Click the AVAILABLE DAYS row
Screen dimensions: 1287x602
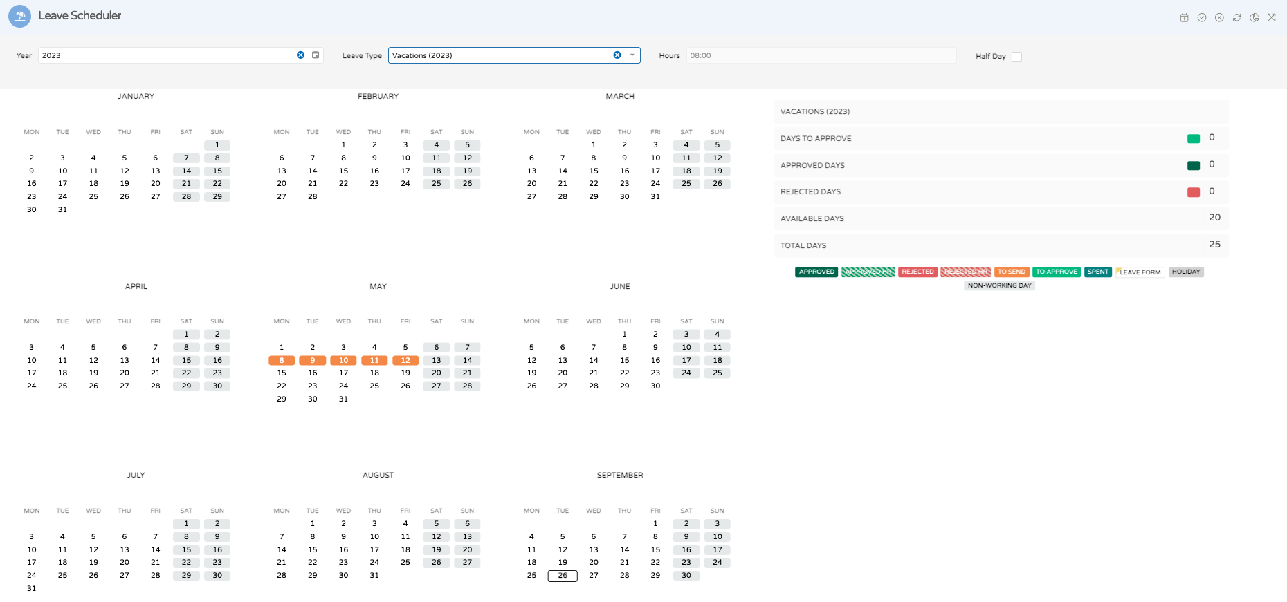(1001, 218)
